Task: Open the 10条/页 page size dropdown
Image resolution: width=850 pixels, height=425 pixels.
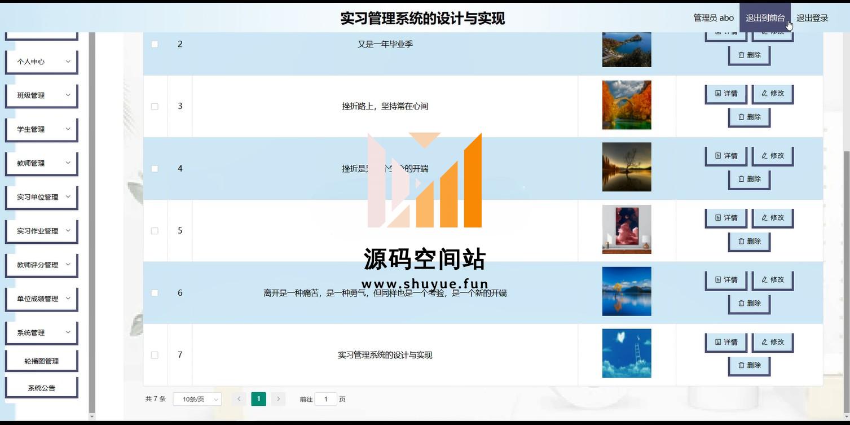Action: point(197,399)
